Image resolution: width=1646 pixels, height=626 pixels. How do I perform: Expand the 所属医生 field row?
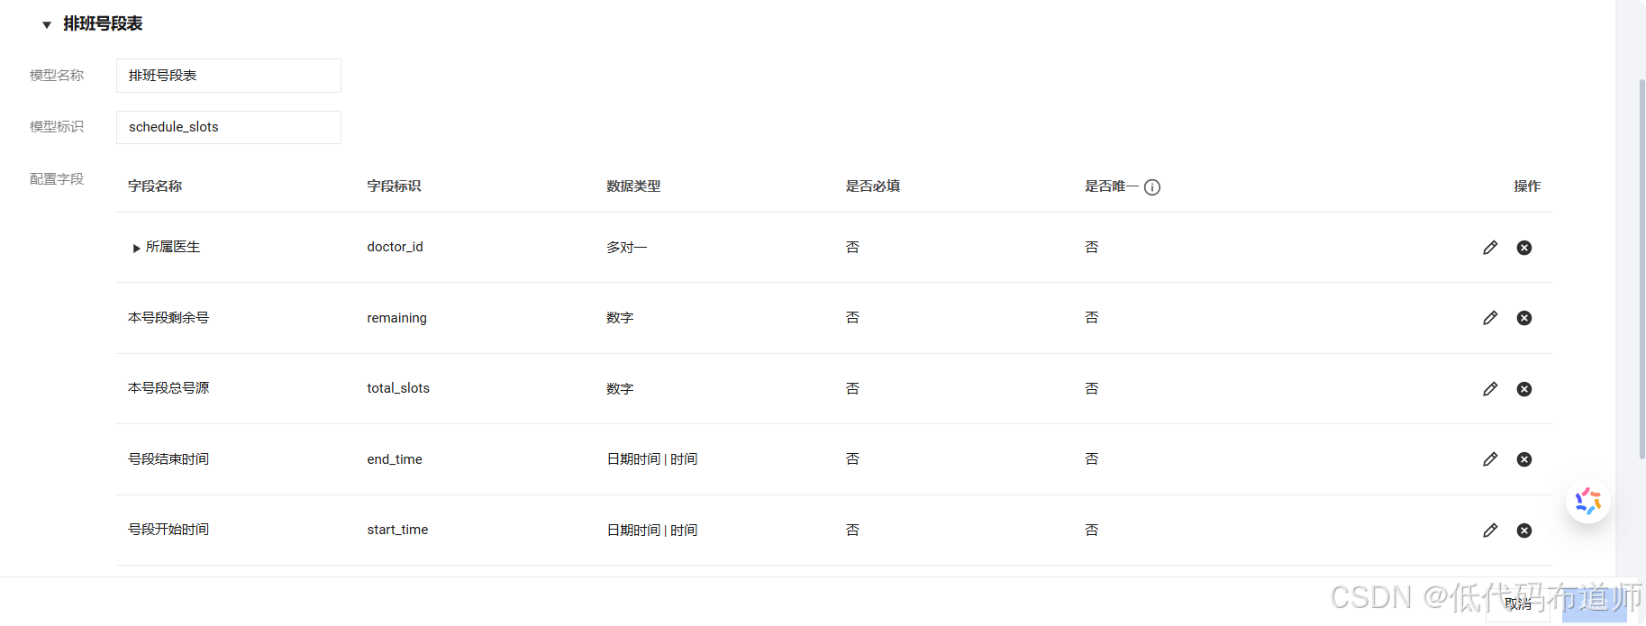136,248
